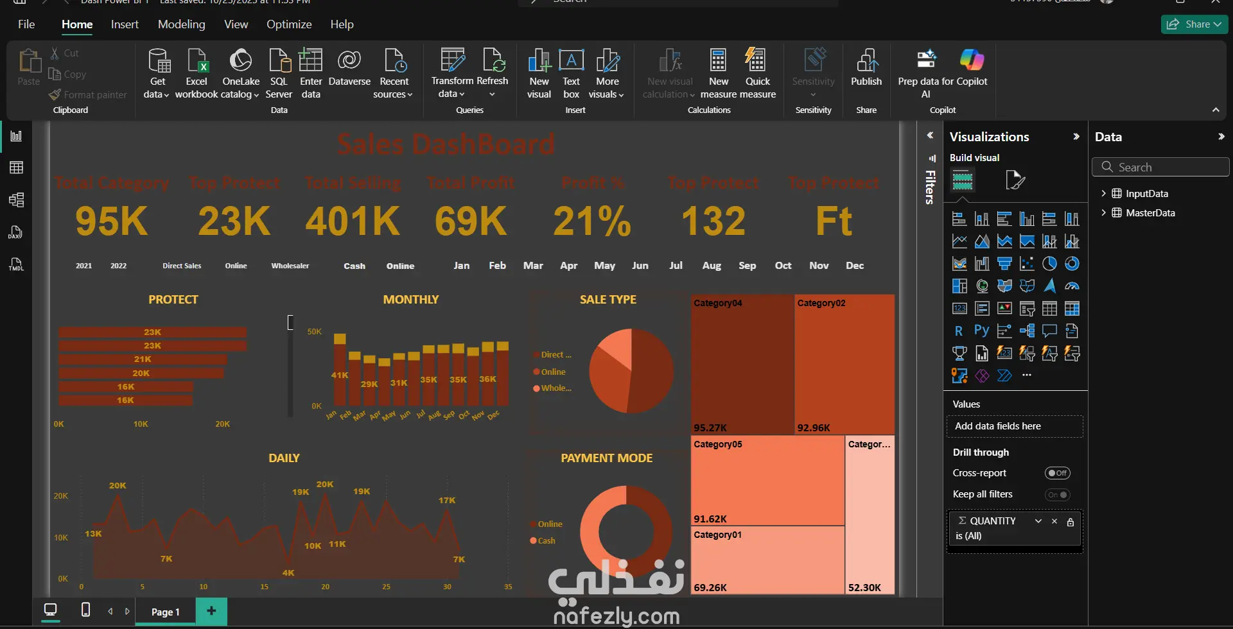Viewport: 1233px width, 629px height.
Task: Open the Get data menu
Action: tap(157, 74)
